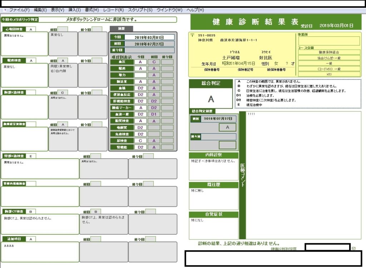
Task: Click the 尿検査 item label button
Action: [x=122, y=140]
